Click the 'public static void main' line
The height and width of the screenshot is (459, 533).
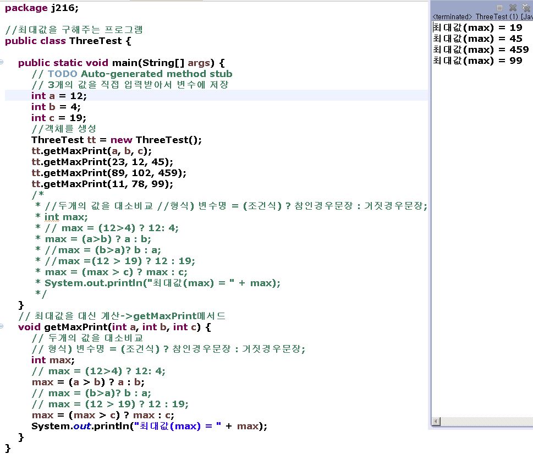122,63
